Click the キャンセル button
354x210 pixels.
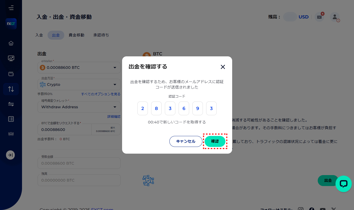coord(186,141)
